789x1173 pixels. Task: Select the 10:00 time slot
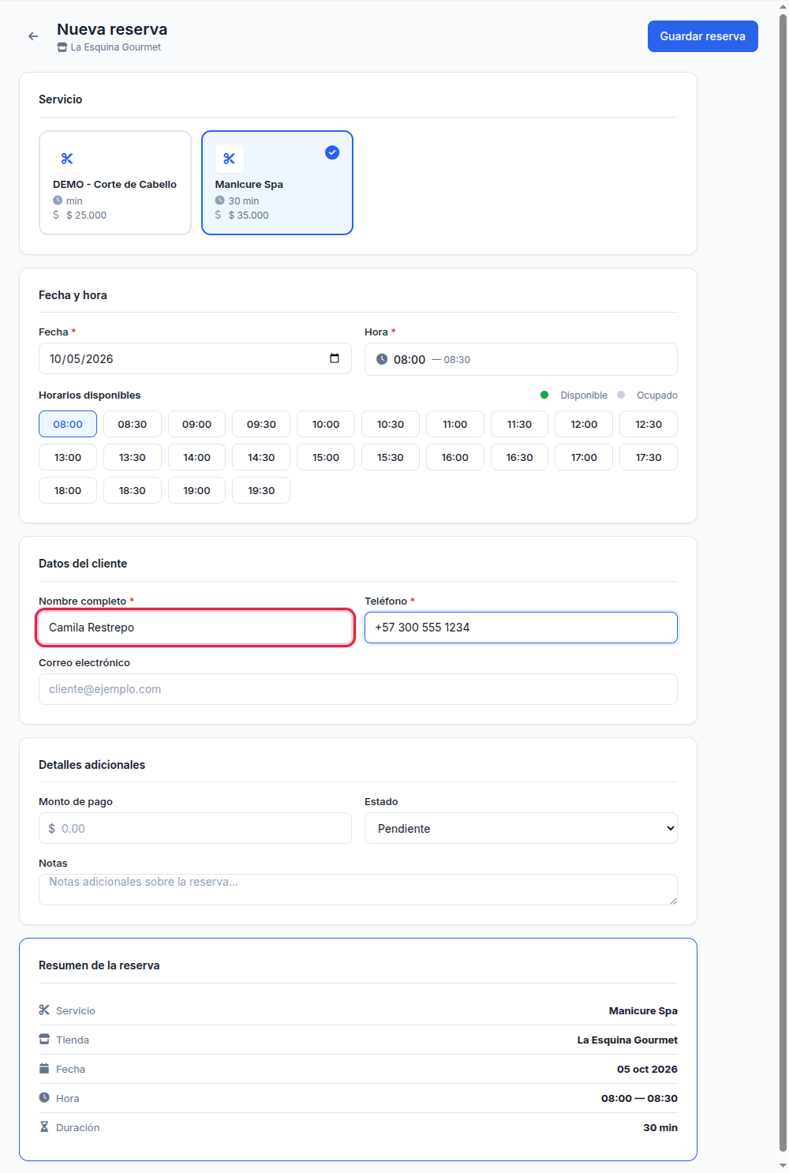click(x=326, y=424)
